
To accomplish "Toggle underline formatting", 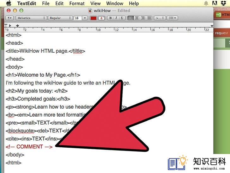I will point(122,18).
